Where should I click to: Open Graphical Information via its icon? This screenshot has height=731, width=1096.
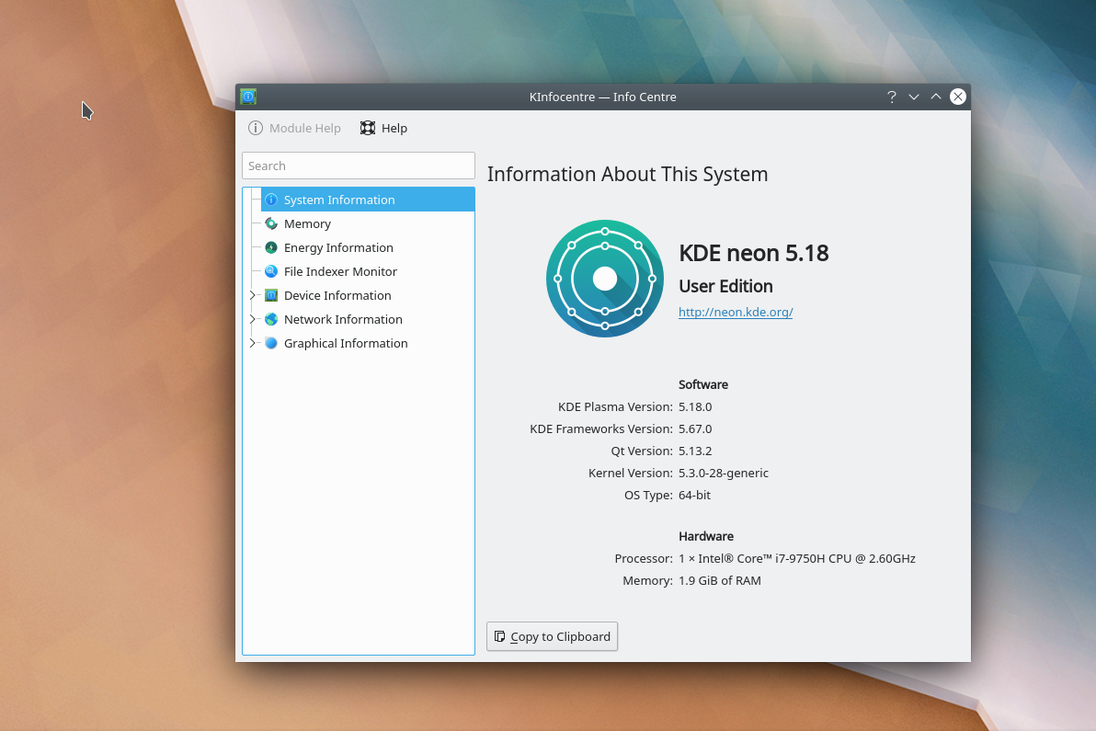(x=270, y=343)
